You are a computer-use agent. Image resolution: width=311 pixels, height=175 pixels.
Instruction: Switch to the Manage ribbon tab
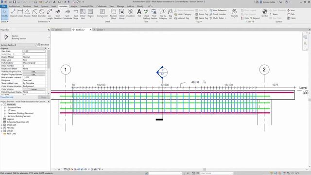click(x=120, y=6)
